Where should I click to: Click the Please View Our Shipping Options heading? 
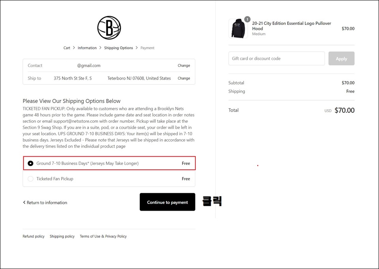point(71,101)
